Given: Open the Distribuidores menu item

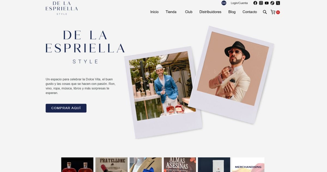Looking at the screenshot, I should [x=210, y=12].
